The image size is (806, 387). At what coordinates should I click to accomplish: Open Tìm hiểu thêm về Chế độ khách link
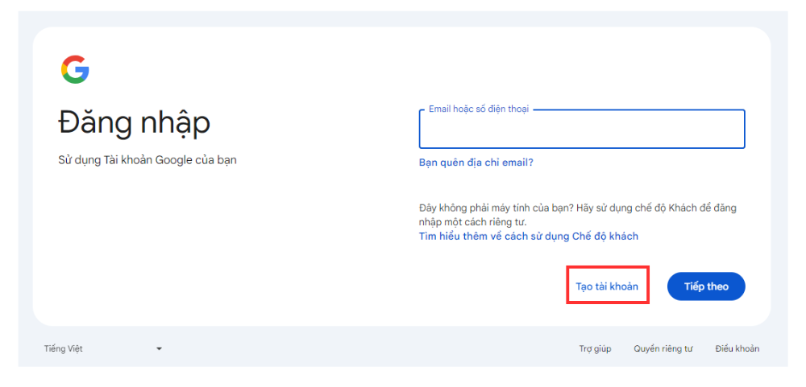[529, 236]
